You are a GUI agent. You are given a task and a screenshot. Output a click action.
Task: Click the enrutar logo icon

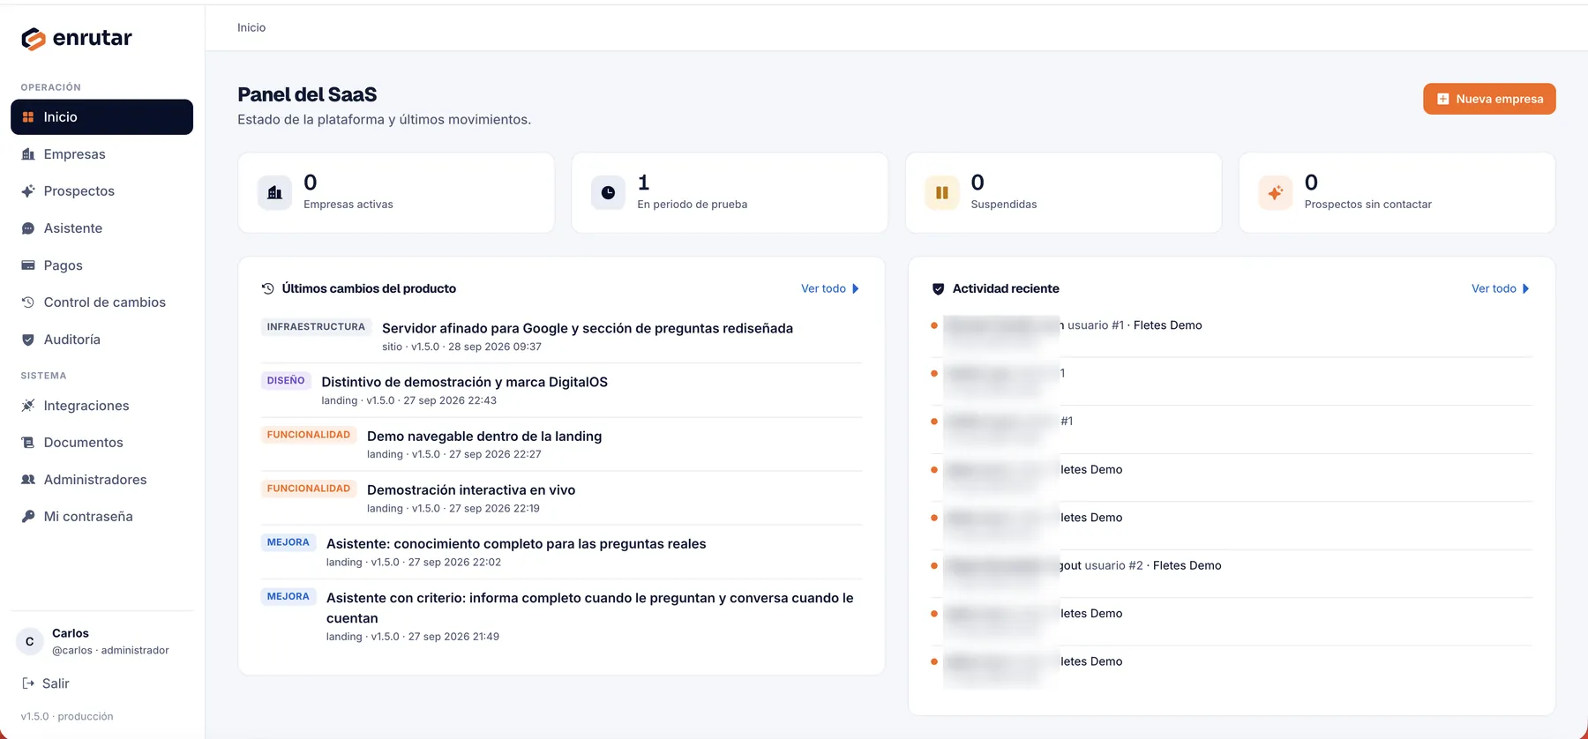click(x=34, y=39)
